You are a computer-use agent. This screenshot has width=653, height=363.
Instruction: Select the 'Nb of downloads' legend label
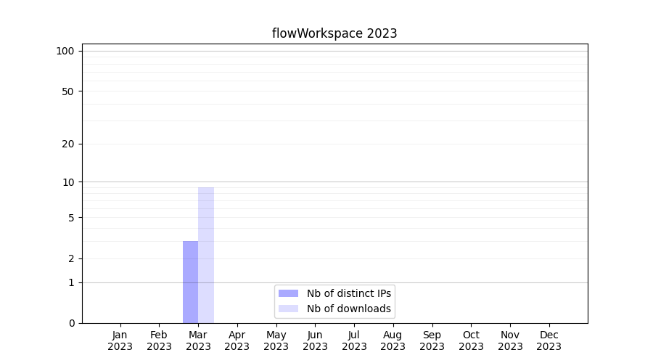348,309
